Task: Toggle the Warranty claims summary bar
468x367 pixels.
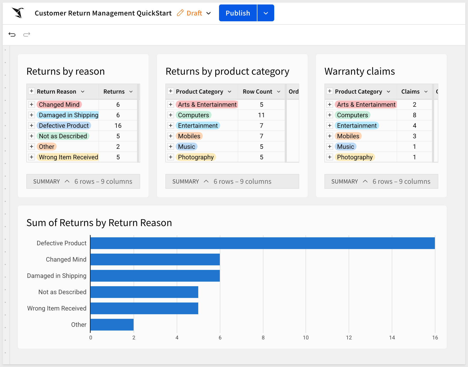Action: tap(365, 181)
